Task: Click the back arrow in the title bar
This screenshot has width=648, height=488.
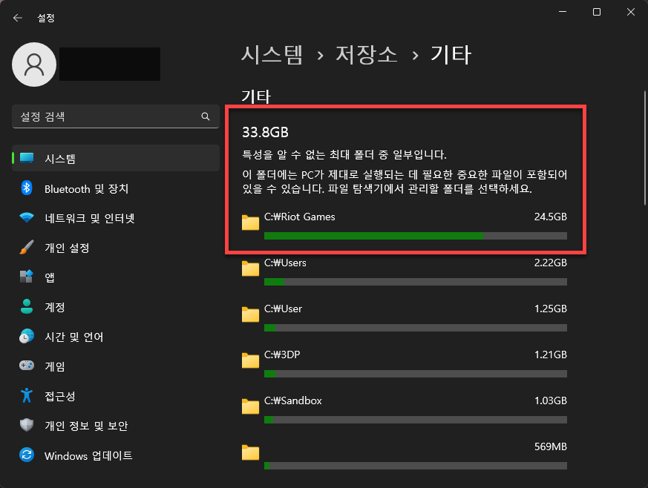Action: click(x=17, y=18)
